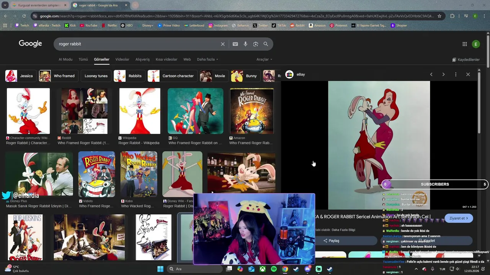Reload the page

click(x=24, y=16)
